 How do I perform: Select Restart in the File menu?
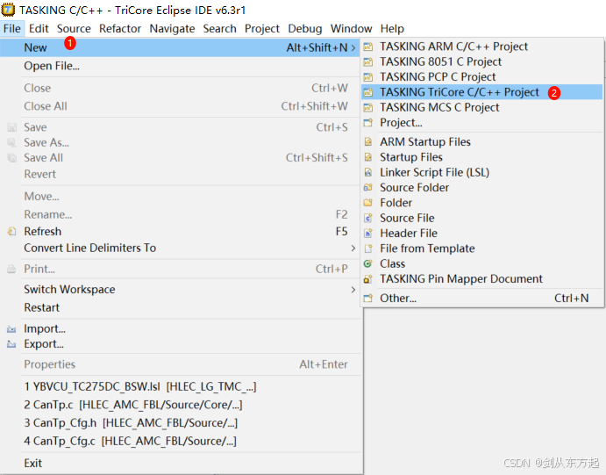tap(181, 307)
